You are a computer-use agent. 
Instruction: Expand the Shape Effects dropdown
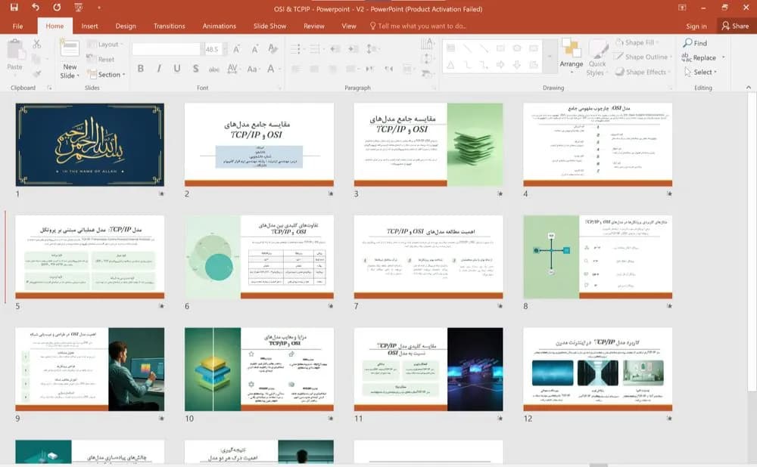click(643, 72)
